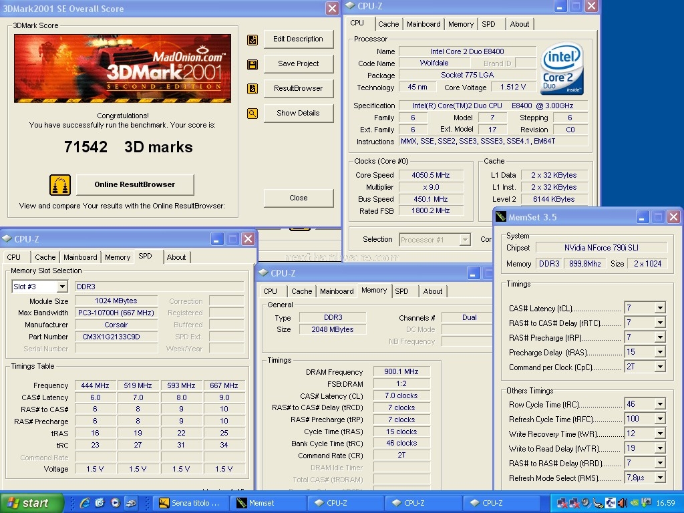
Task: Click the Level 2 cache value 6144 KBytes
Action: [x=554, y=199]
